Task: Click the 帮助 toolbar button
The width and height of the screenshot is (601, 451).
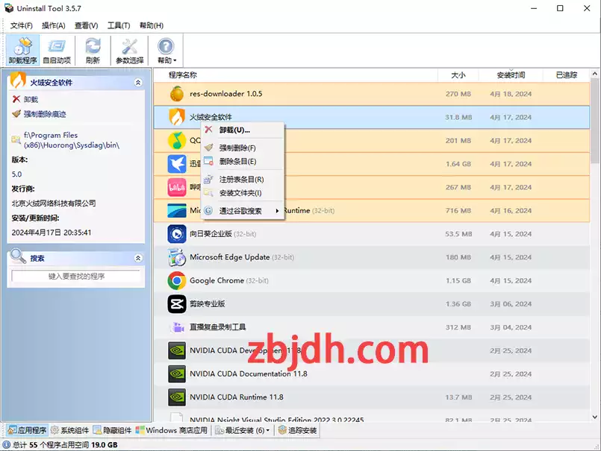Action: 165,51
